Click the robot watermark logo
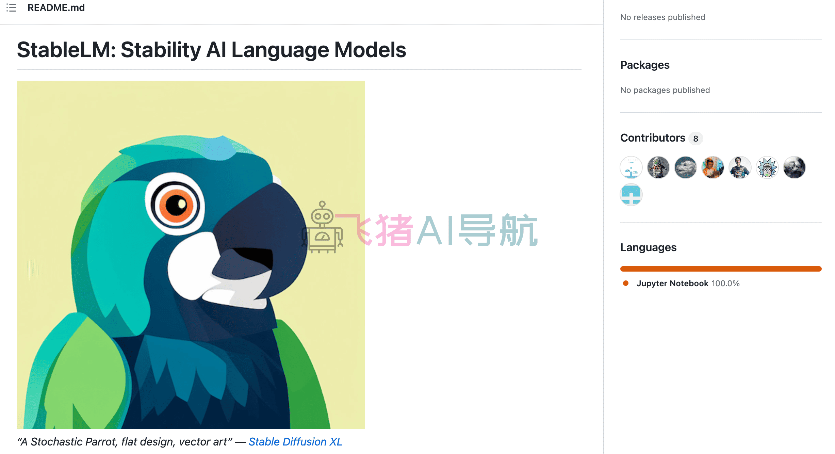Viewport: 835px width, 454px height. click(x=322, y=227)
